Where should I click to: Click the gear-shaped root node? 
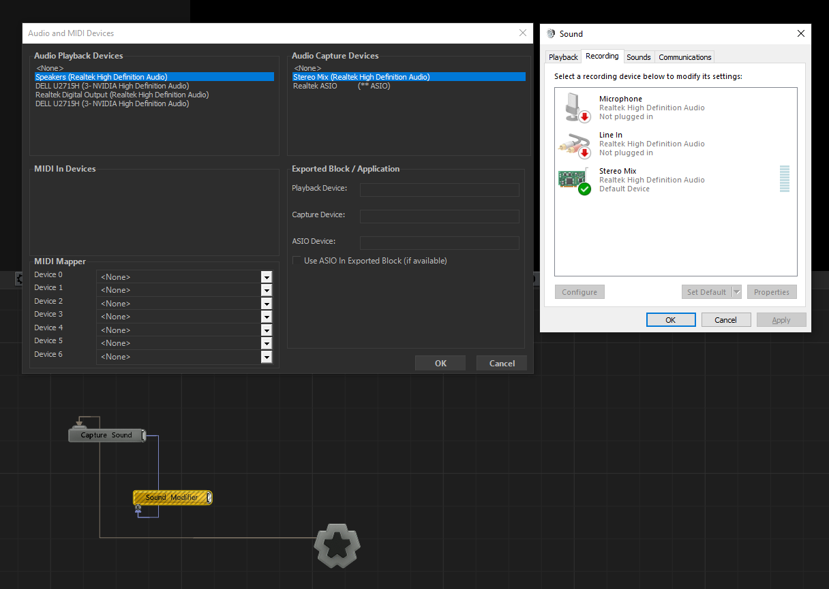point(337,545)
